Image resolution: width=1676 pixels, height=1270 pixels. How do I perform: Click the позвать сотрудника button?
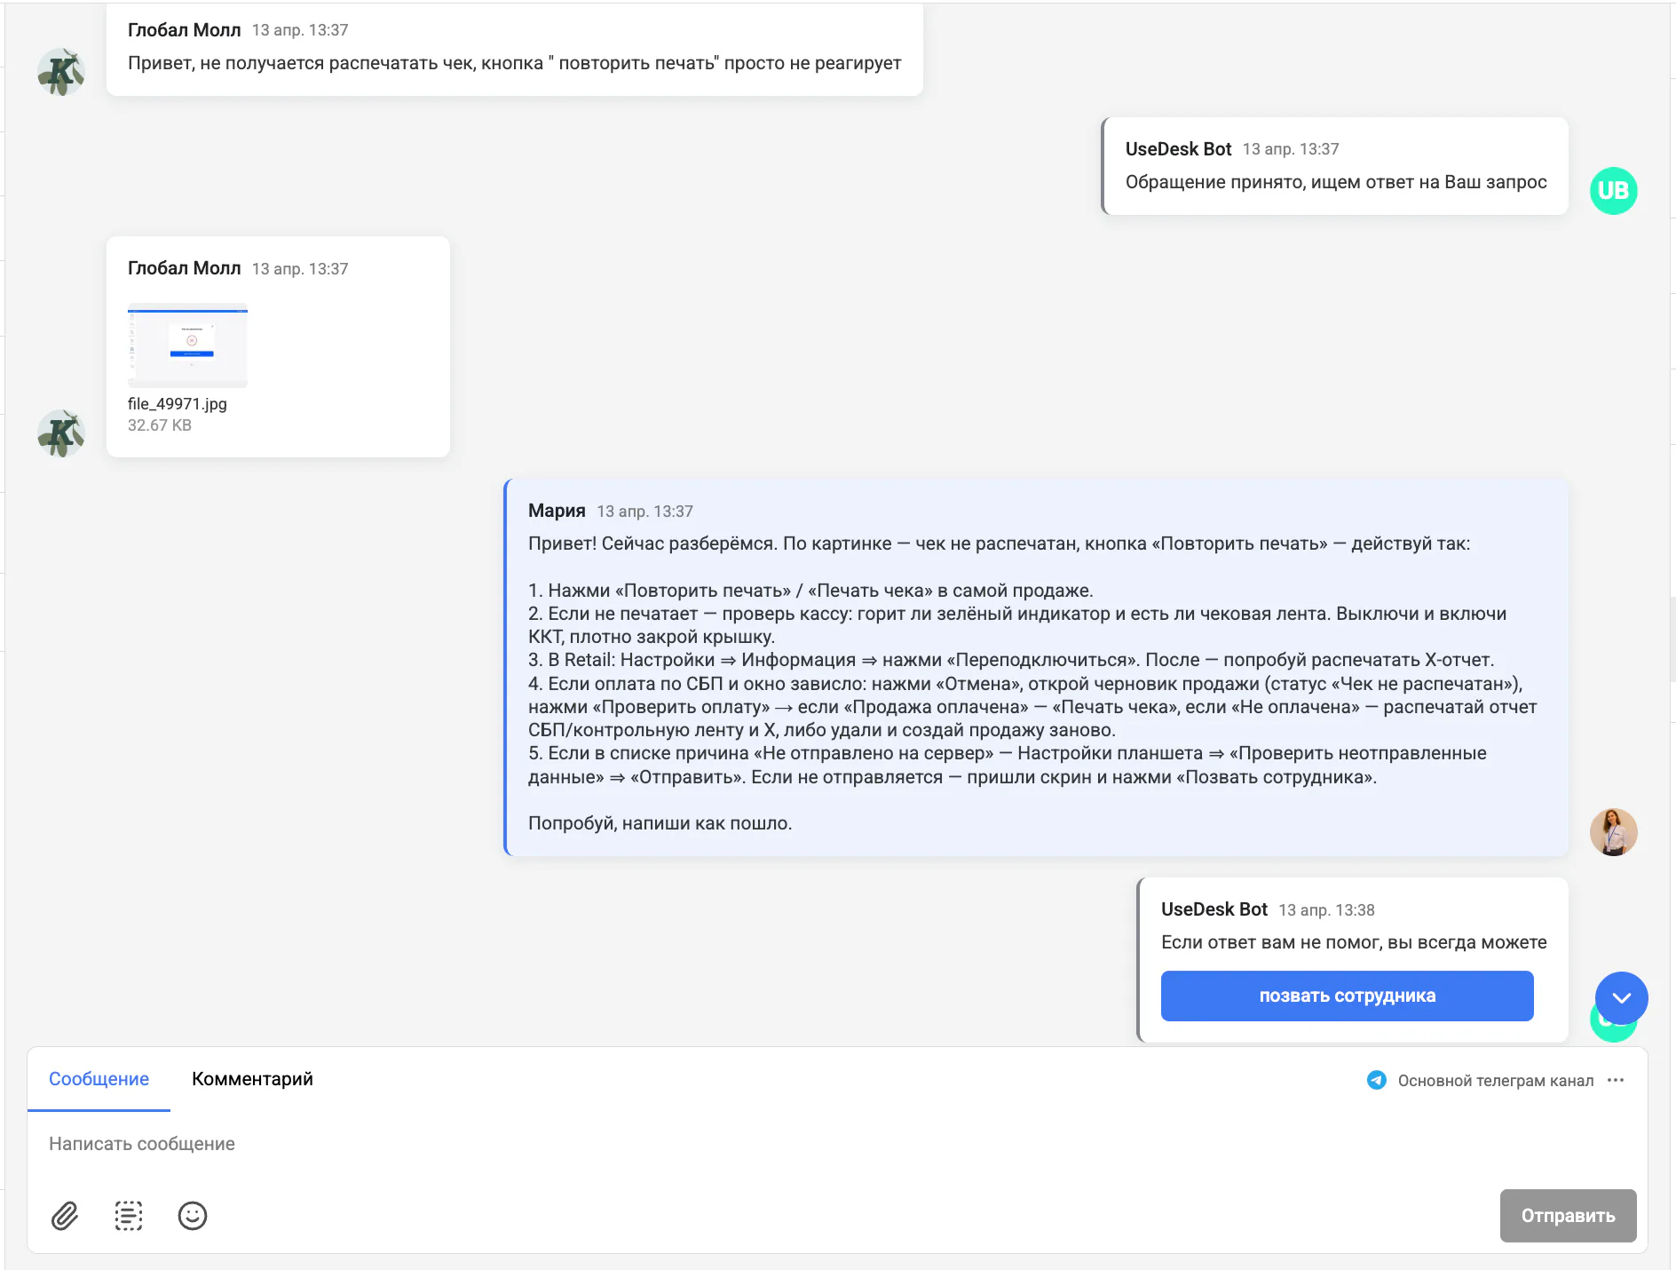point(1347,996)
